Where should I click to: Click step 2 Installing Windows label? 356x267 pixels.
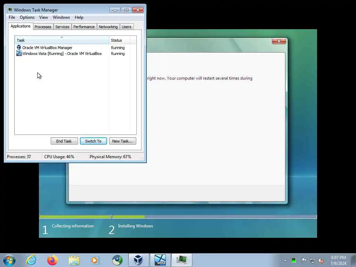click(136, 226)
